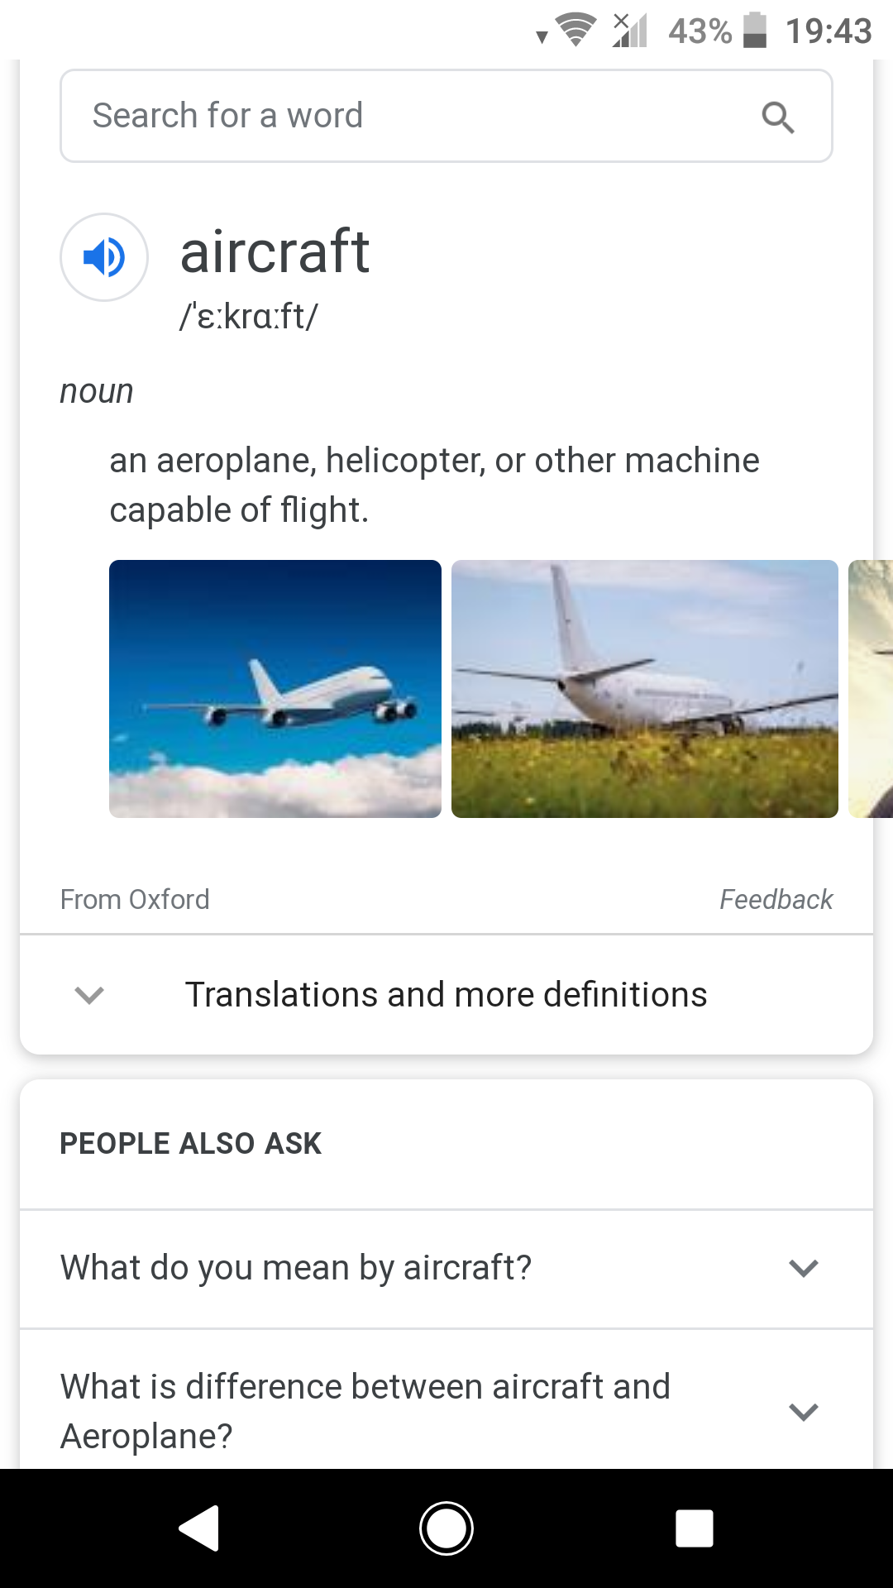This screenshot has width=893, height=1588.
Task: Expand "What do you mean by aircraft?"
Action: [x=446, y=1268]
